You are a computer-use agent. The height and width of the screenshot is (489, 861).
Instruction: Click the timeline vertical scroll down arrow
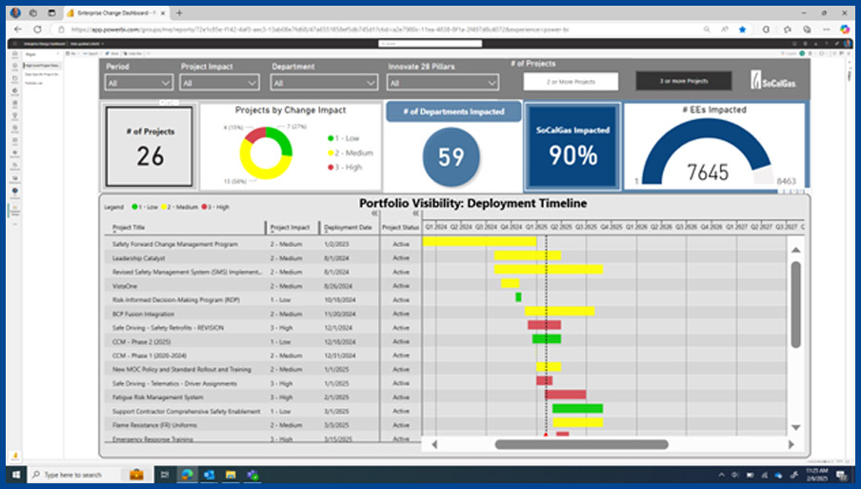coord(795,427)
